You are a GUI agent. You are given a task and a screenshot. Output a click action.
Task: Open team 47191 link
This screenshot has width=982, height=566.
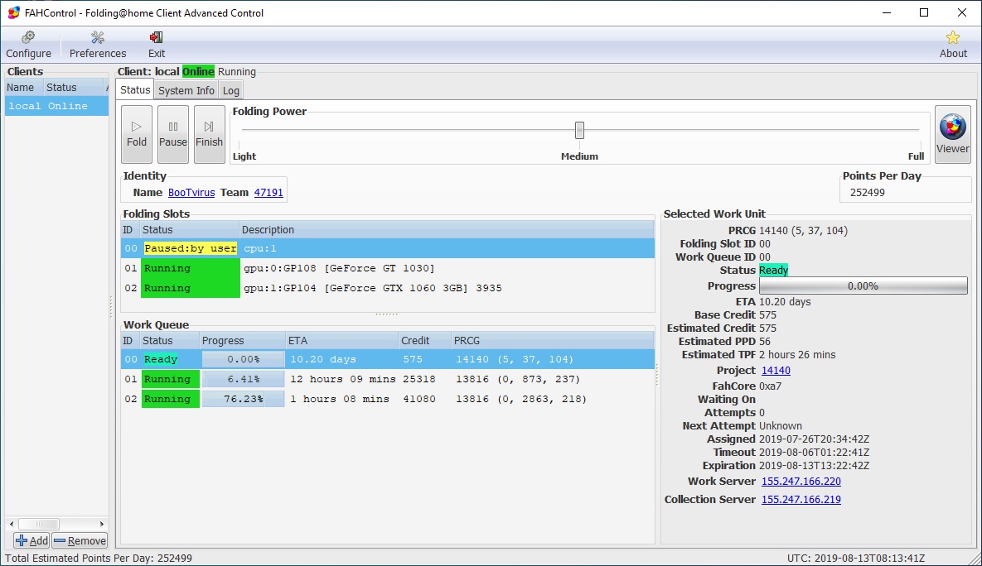[x=268, y=193]
